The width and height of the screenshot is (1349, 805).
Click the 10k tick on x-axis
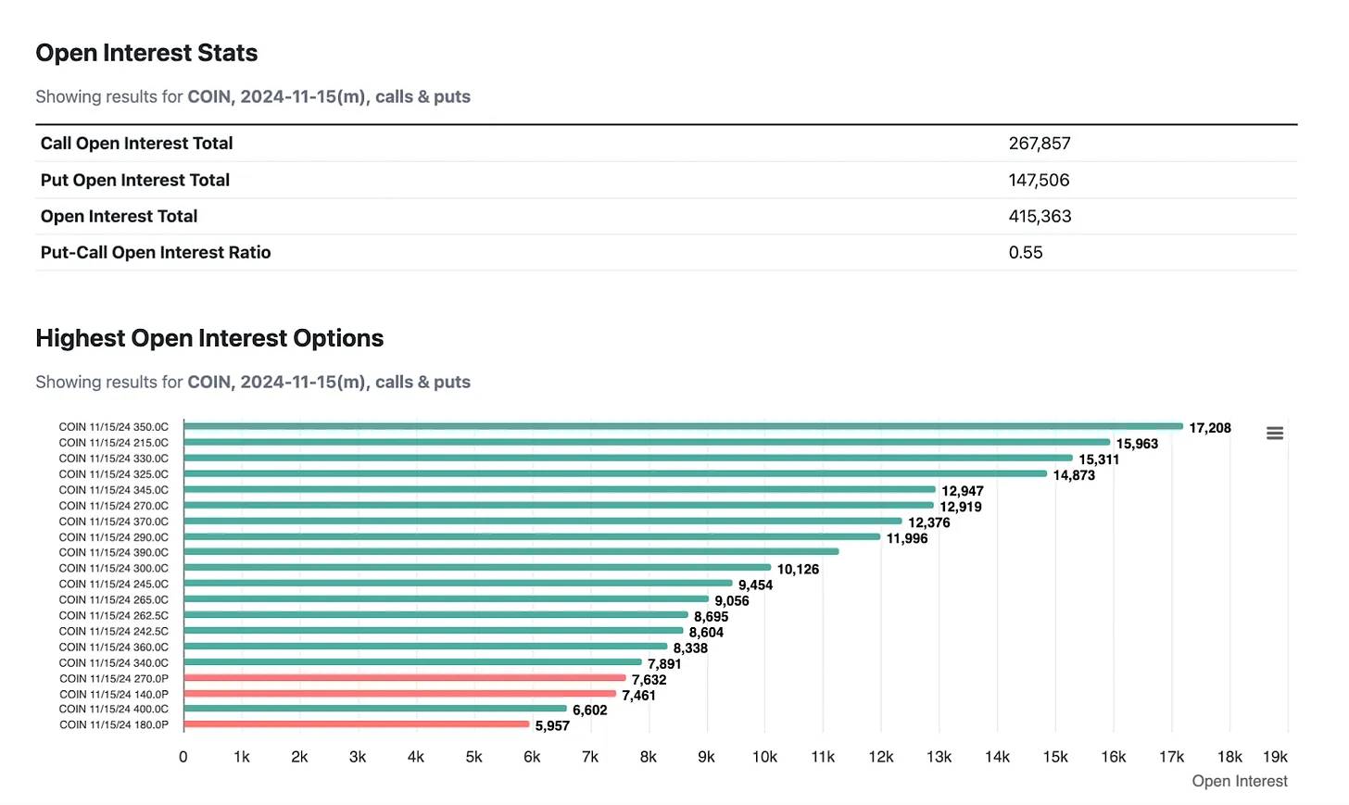[x=764, y=757]
